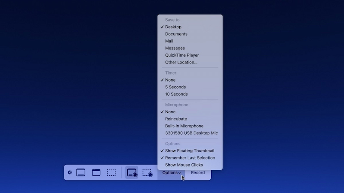Select Capture Entire Screen icon

pyautogui.click(x=81, y=172)
